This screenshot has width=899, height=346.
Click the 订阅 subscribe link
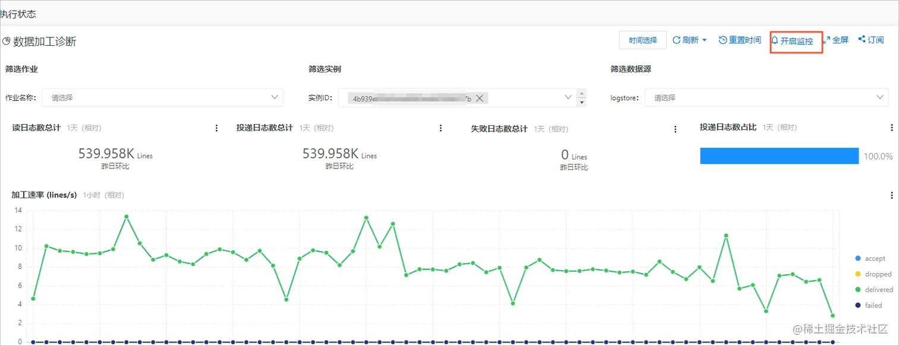(x=870, y=40)
